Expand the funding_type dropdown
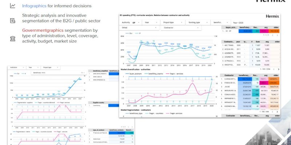The height and width of the screenshot is (145, 291). [x=198, y=22]
